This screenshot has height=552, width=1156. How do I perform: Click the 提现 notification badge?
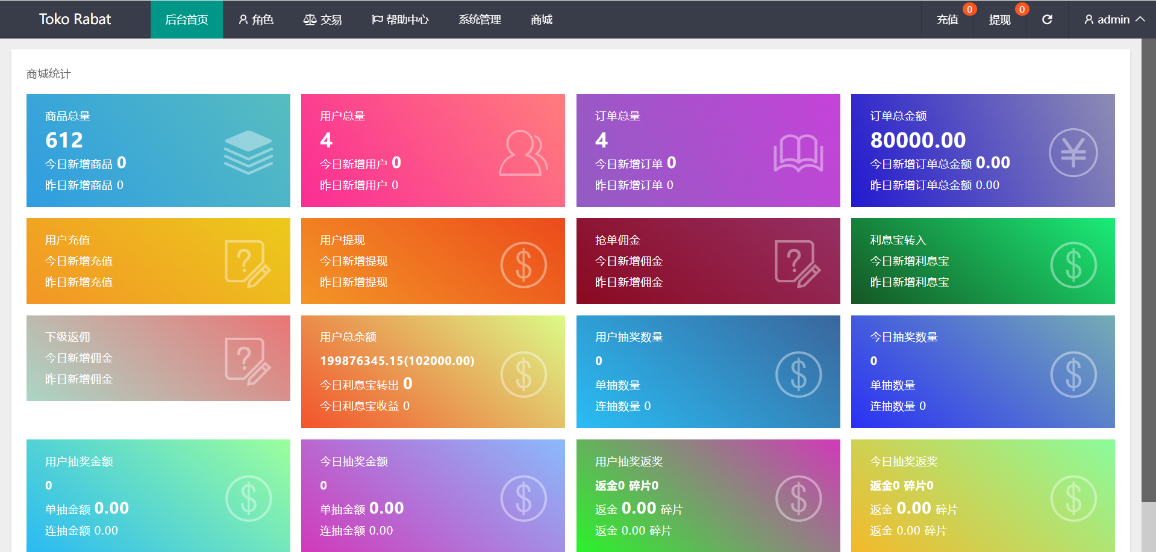pyautogui.click(x=1022, y=9)
